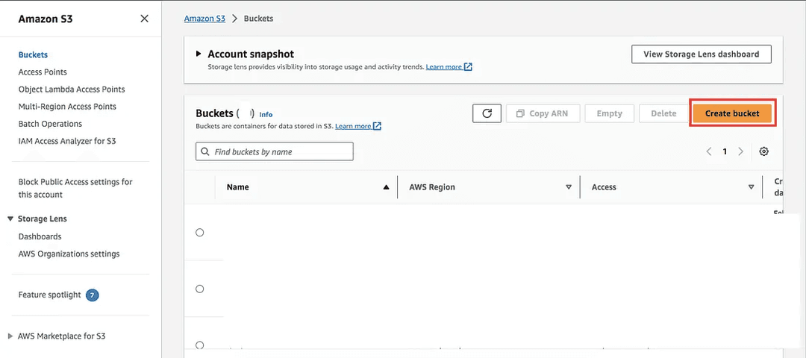Open Storage Lens Dashboards

[x=40, y=236]
